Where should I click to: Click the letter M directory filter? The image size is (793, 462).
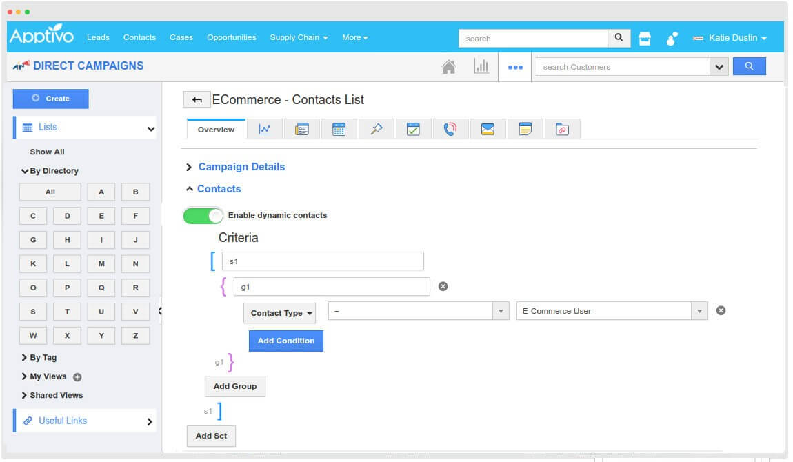(101, 263)
